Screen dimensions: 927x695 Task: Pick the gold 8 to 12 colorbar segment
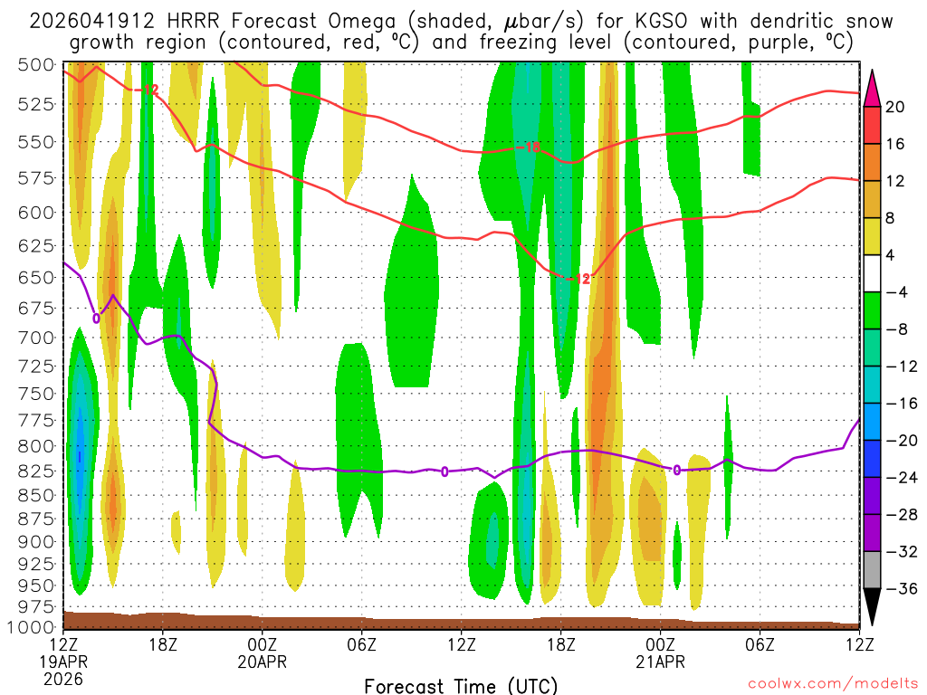tap(872, 199)
